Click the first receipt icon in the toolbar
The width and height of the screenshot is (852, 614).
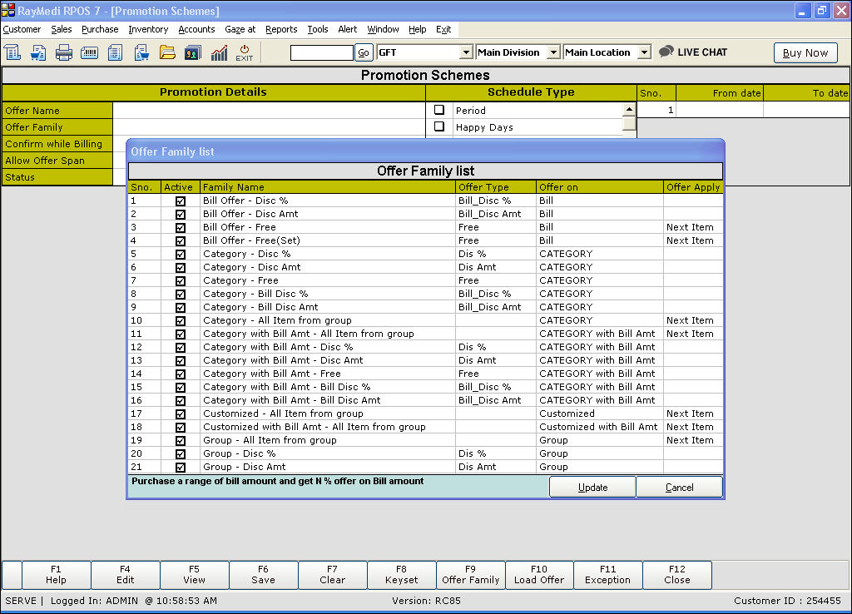click(12, 52)
